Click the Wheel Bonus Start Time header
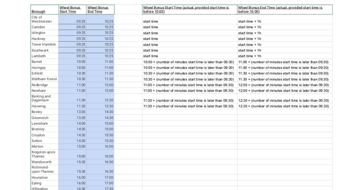 click(72, 10)
